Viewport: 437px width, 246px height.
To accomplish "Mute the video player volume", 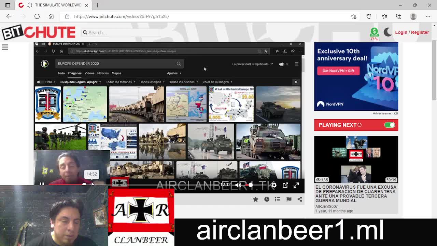I will pyautogui.click(x=238, y=185).
